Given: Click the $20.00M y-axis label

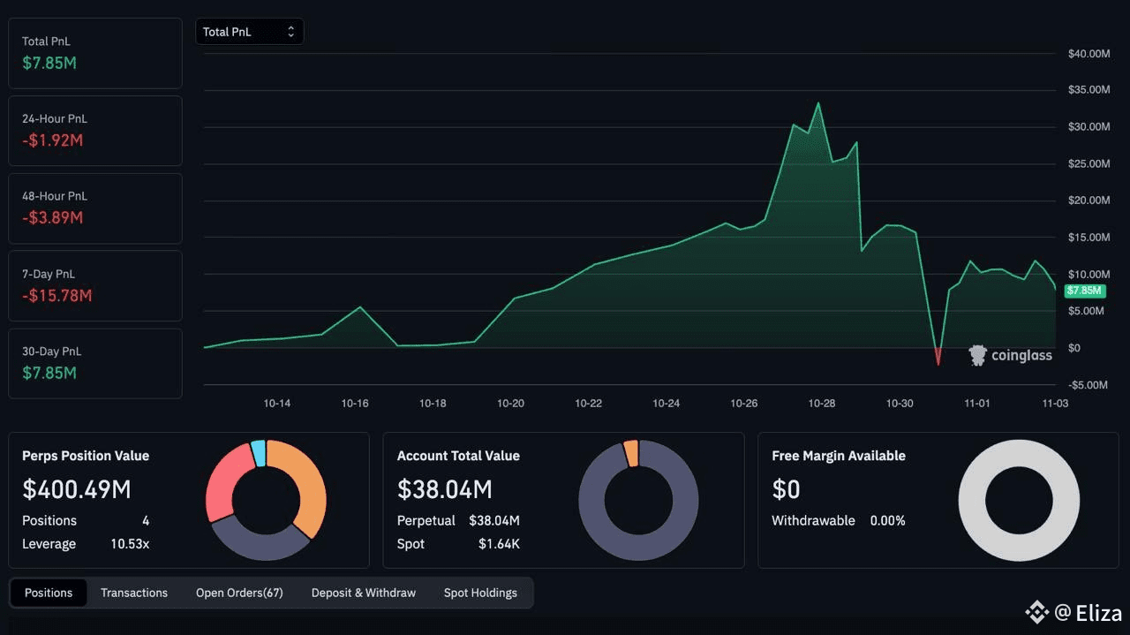Looking at the screenshot, I should [x=1089, y=200].
